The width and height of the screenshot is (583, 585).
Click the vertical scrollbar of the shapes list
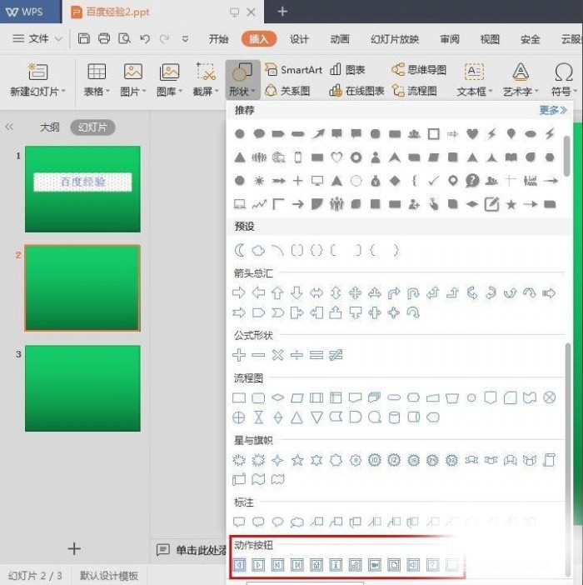point(567,158)
